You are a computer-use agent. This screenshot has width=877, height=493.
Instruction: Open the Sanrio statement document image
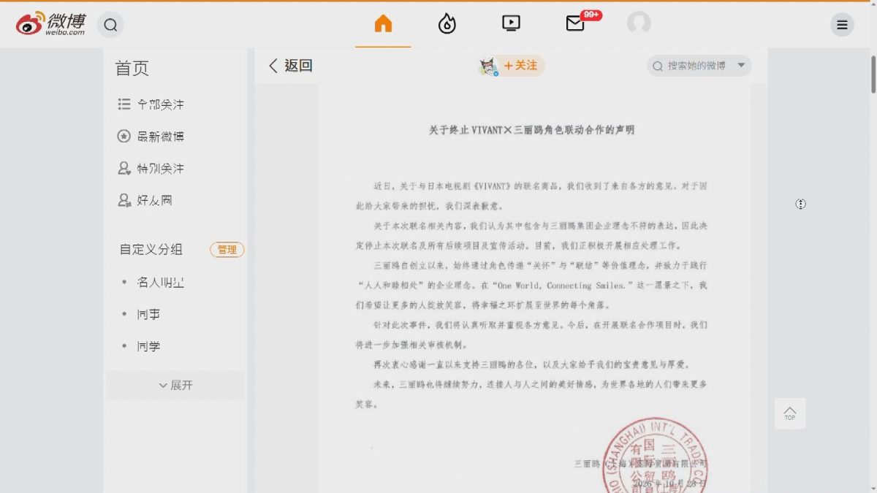coord(534,288)
